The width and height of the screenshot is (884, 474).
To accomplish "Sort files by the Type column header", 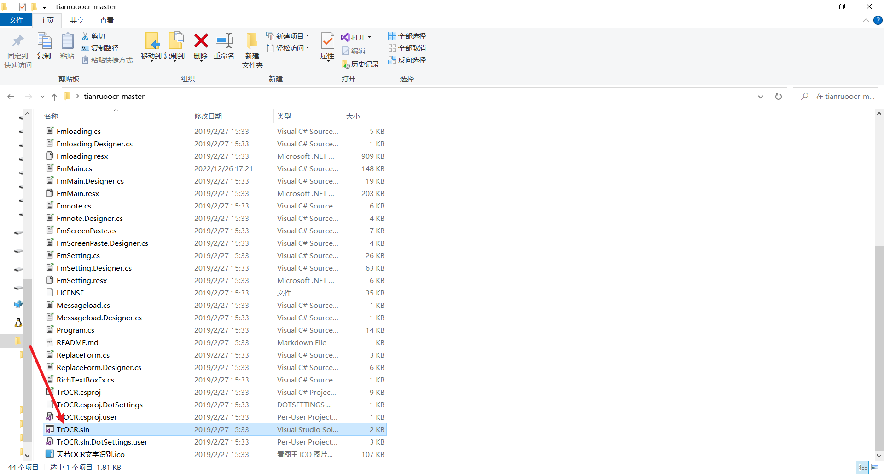I will (308, 116).
